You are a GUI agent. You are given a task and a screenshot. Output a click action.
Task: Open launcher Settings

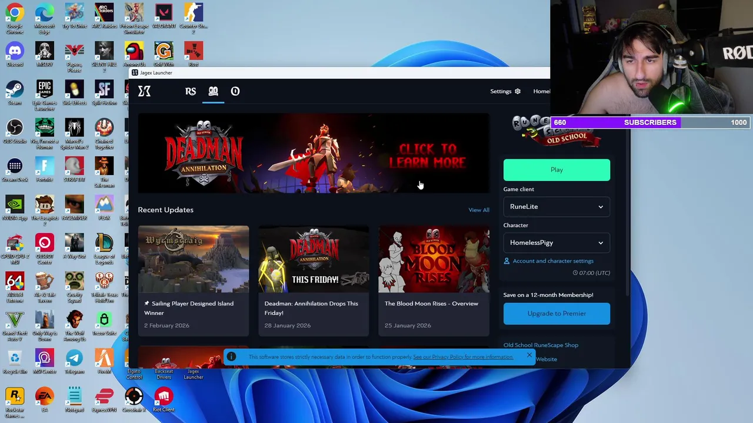point(505,91)
